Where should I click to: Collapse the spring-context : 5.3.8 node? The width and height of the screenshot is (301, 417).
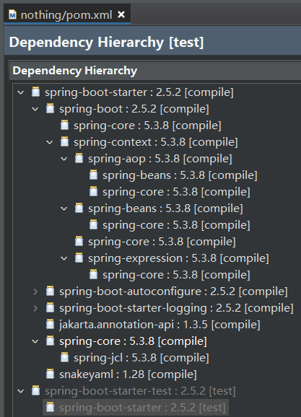pos(50,142)
